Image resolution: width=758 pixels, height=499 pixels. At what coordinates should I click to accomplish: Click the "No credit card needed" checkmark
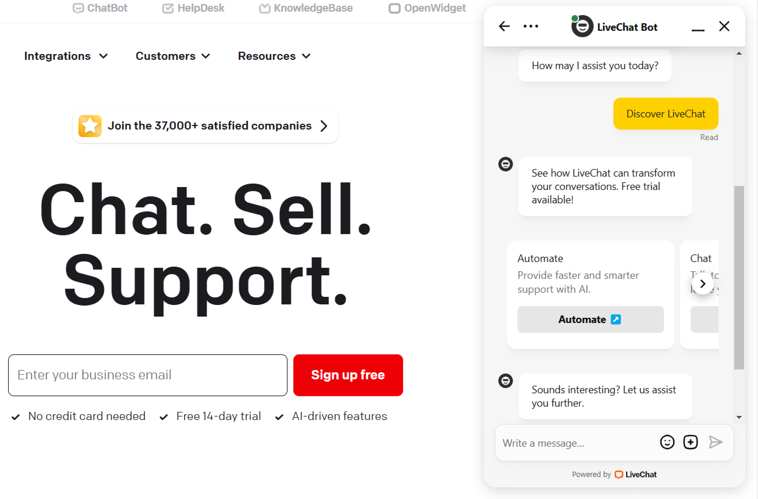pyautogui.click(x=16, y=417)
